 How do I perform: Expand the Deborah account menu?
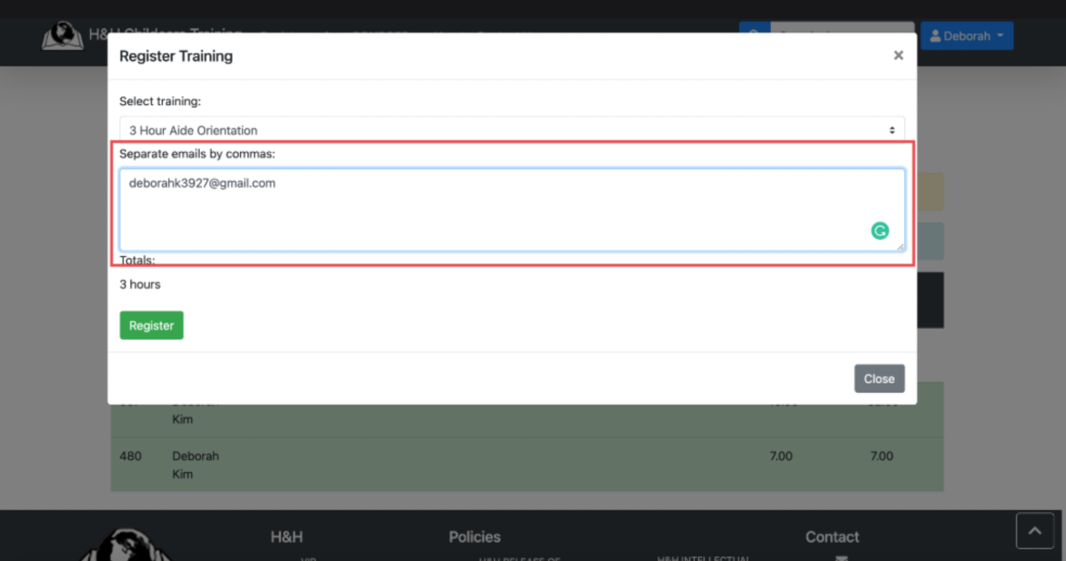[x=967, y=36]
